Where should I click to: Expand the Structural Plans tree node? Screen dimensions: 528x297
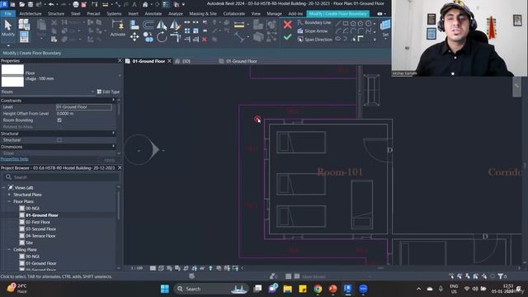9,195
